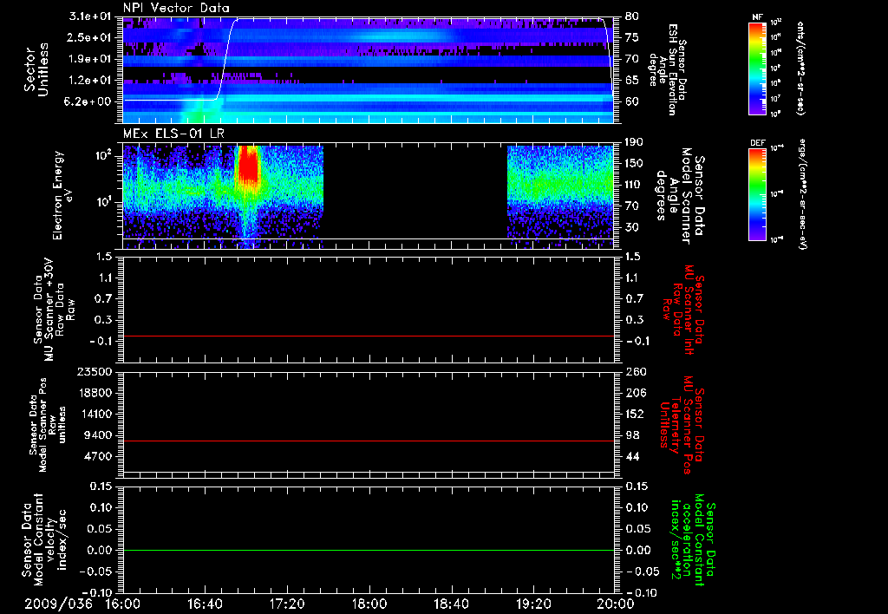Click the '19:20' time tick label
888x614 pixels.
(533, 604)
